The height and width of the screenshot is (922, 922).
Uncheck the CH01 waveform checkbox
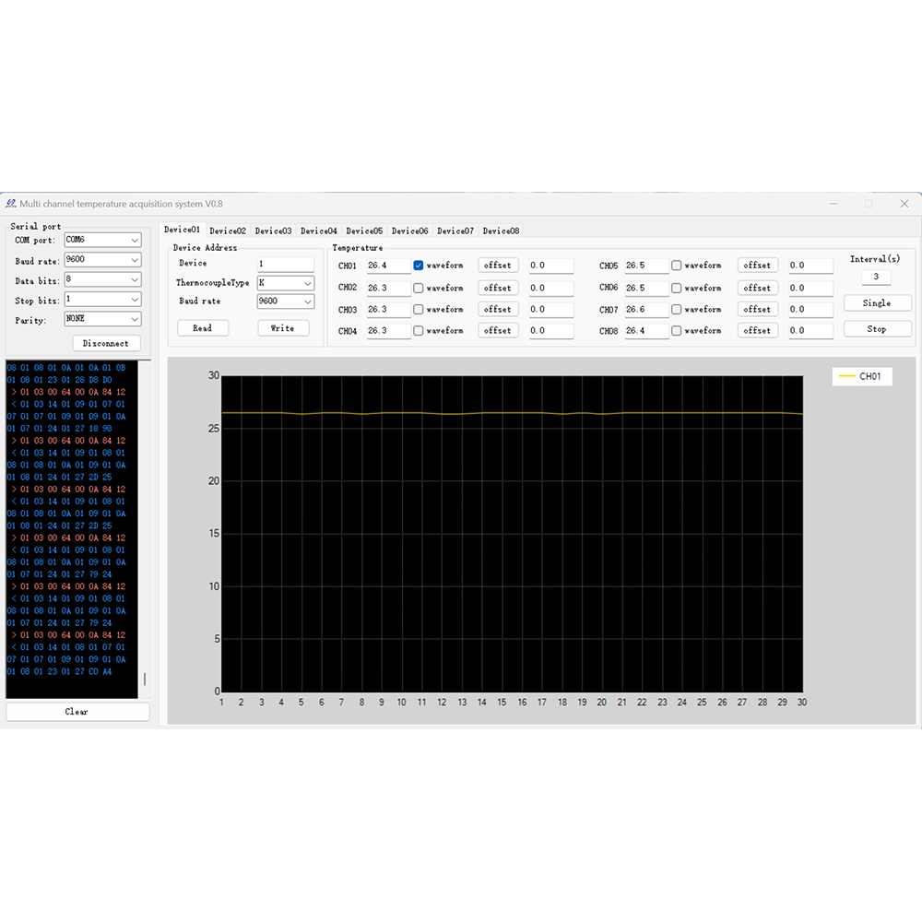tap(419, 266)
